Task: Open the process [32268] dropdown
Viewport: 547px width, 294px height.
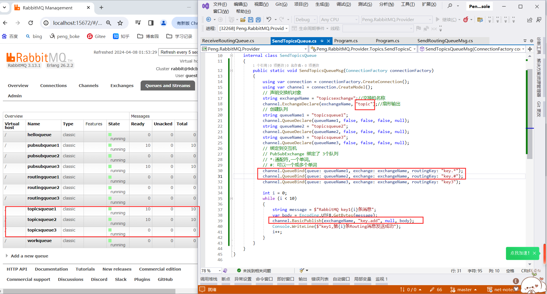Action: [x=254, y=28]
